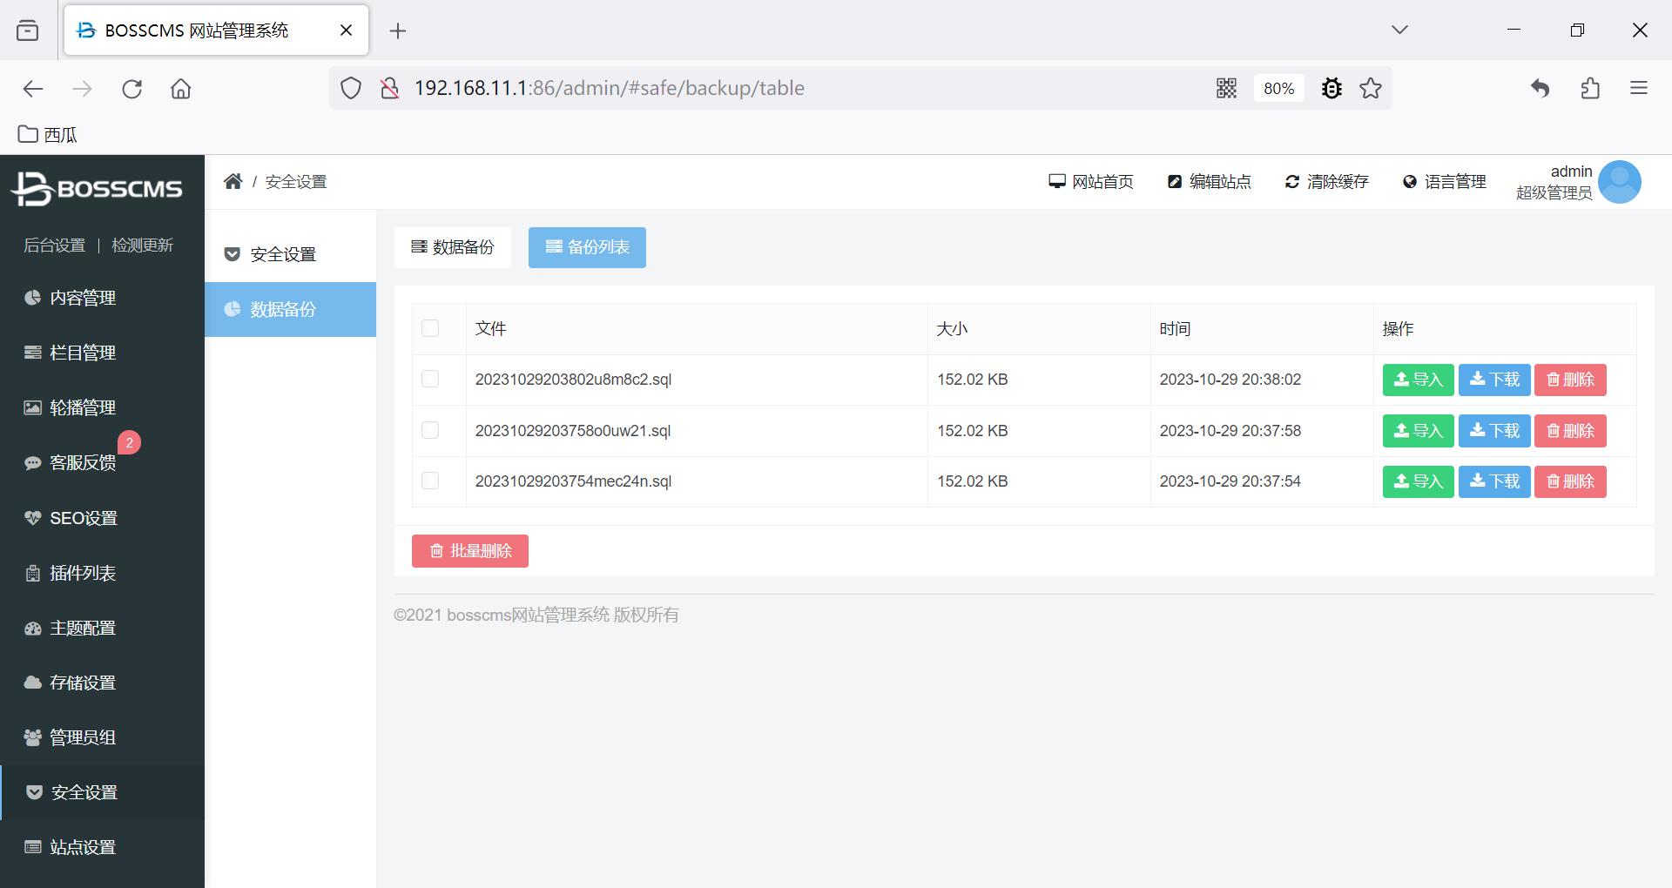Open 存储设置 in the sidebar
The width and height of the screenshot is (1672, 888).
click(102, 683)
